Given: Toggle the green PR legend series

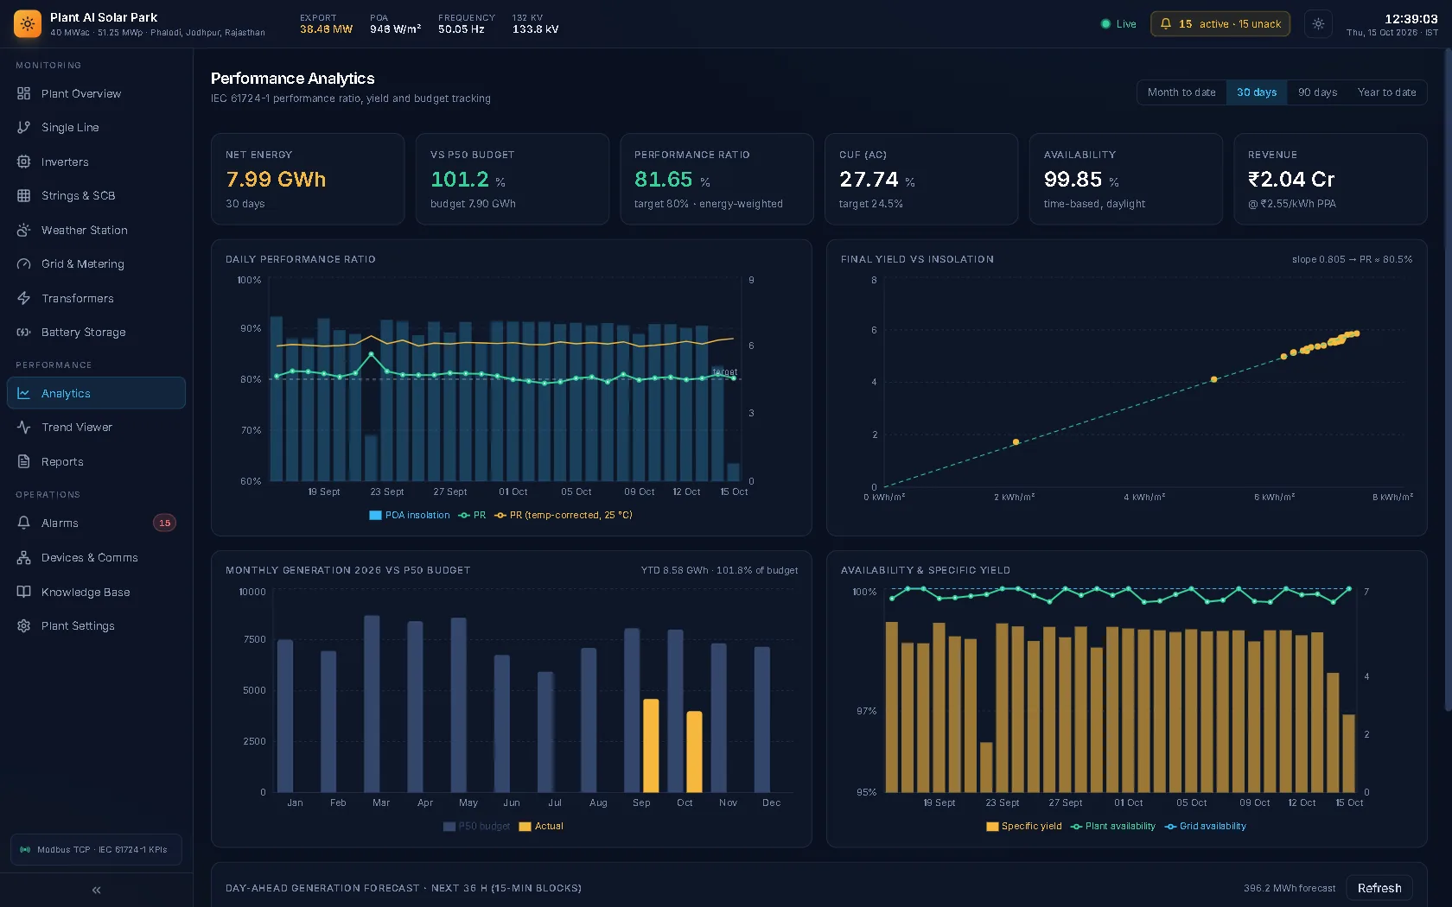Looking at the screenshot, I should click(x=472, y=515).
